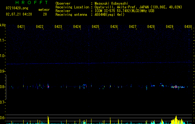Click the meteor count value 28

point(45,14)
